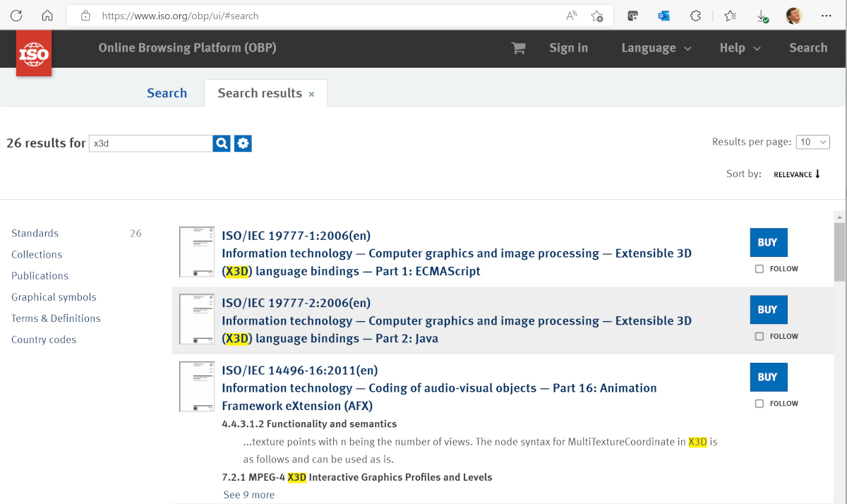Filter by Collections category
This screenshot has width=847, height=504.
pyautogui.click(x=37, y=255)
